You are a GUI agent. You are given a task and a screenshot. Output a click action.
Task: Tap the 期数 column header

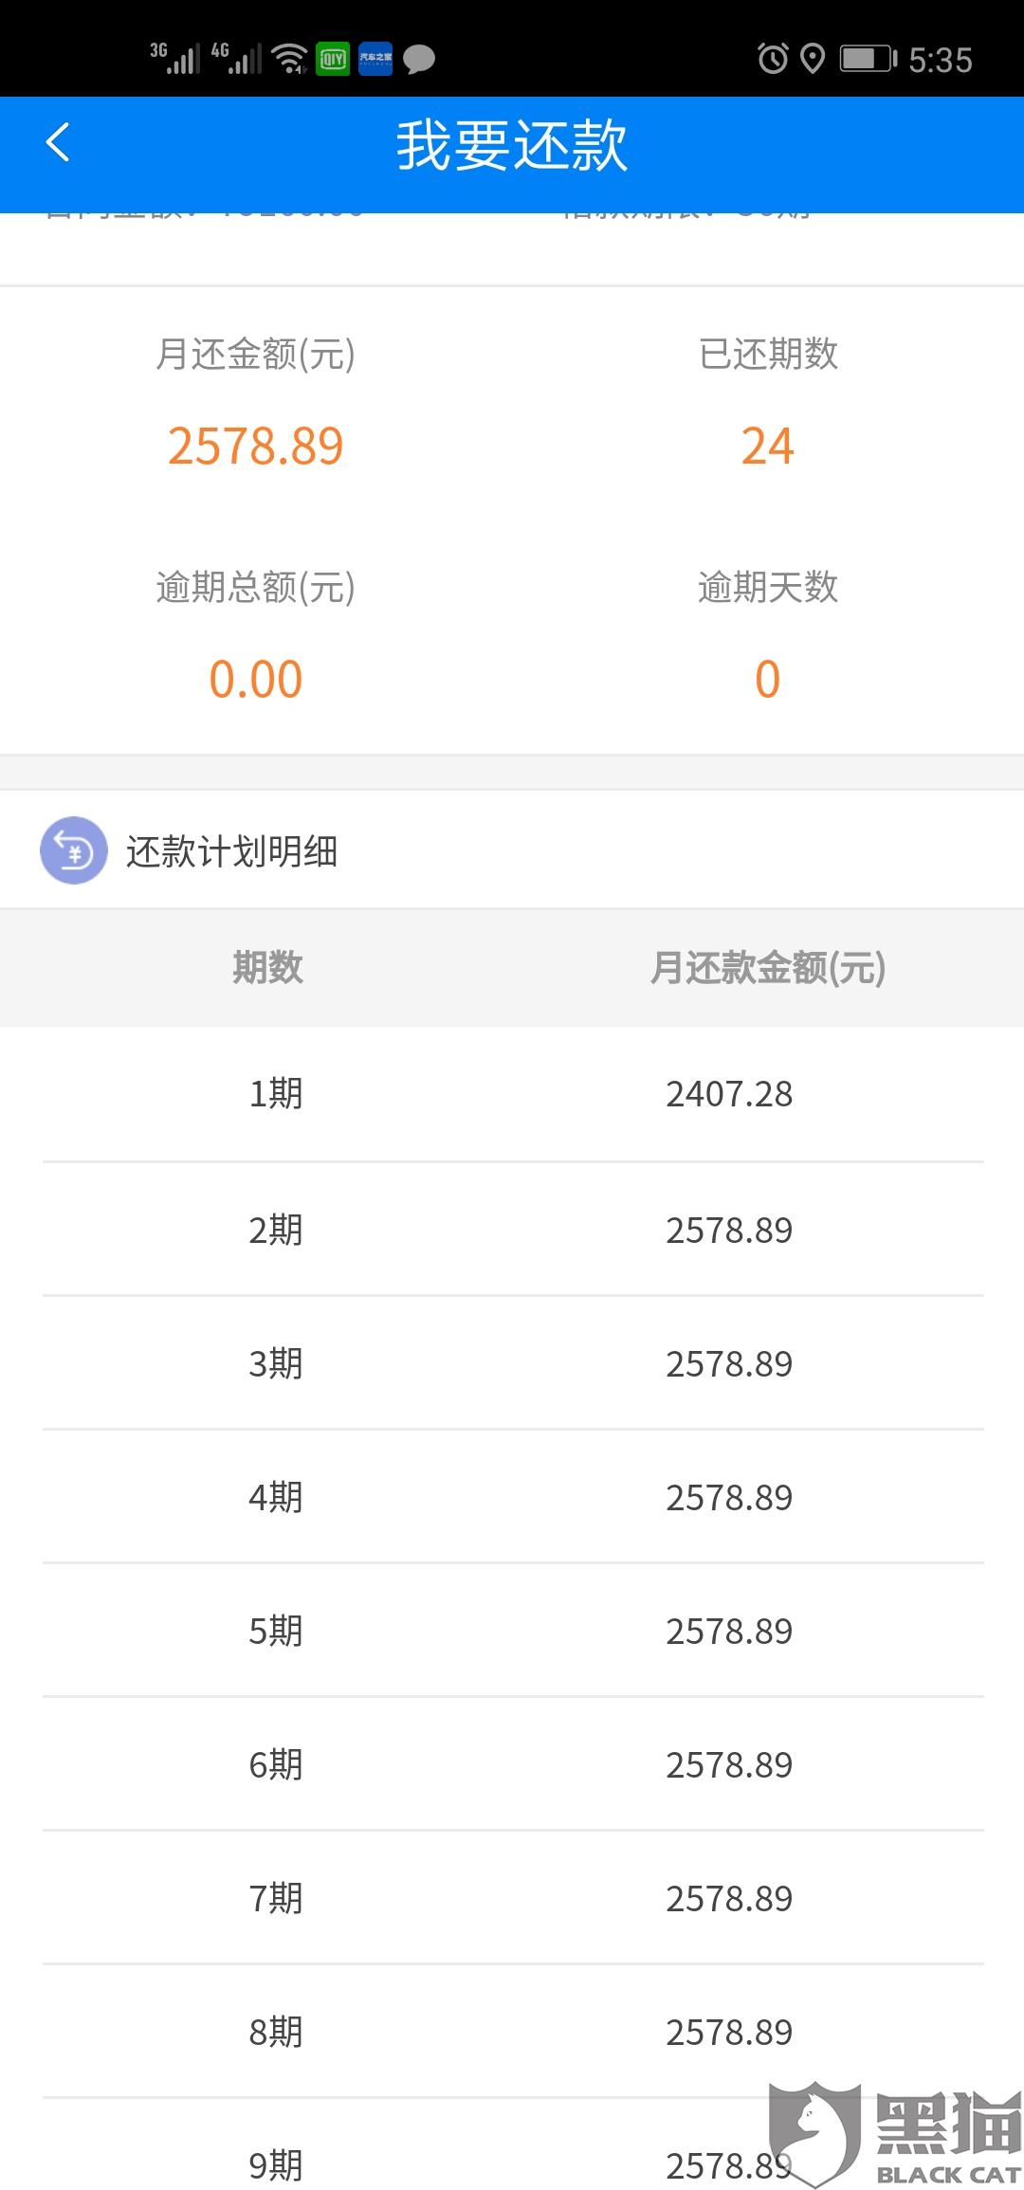click(x=267, y=967)
